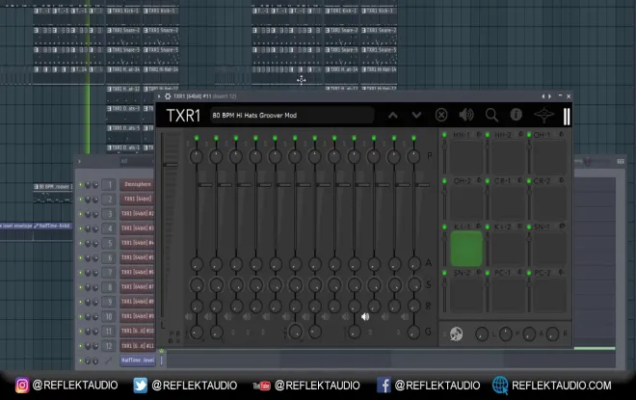The width and height of the screenshot is (636, 400).
Task: Trigger the CR-1 drum pad
Action: [x=508, y=202]
